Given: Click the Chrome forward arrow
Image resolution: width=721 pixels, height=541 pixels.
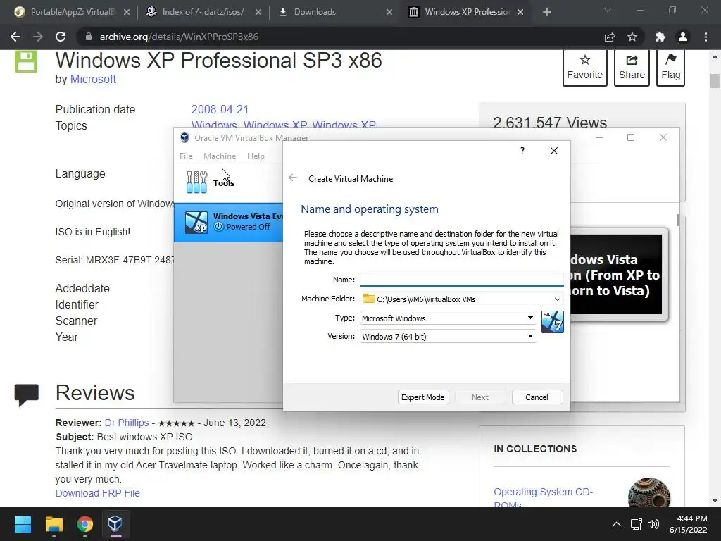Looking at the screenshot, I should [38, 37].
